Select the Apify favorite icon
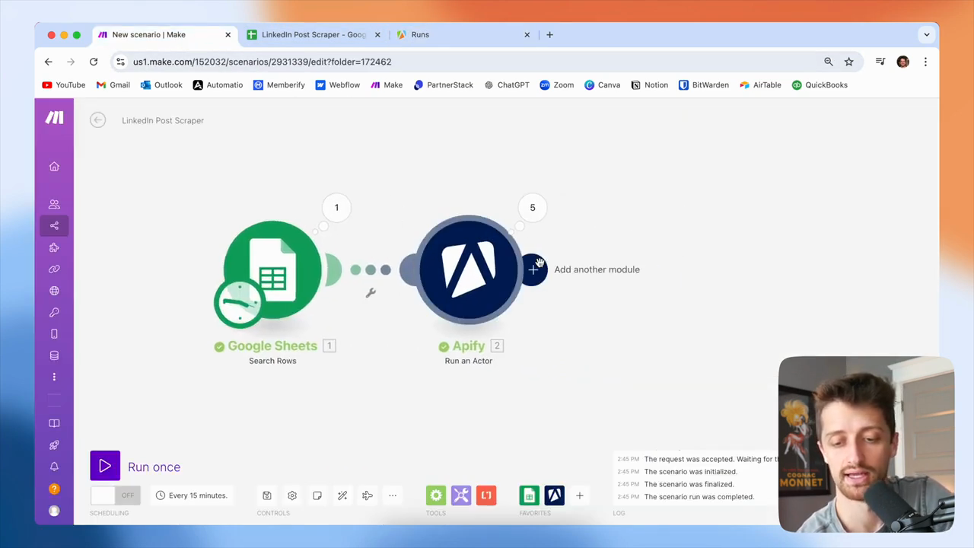 pos(554,495)
